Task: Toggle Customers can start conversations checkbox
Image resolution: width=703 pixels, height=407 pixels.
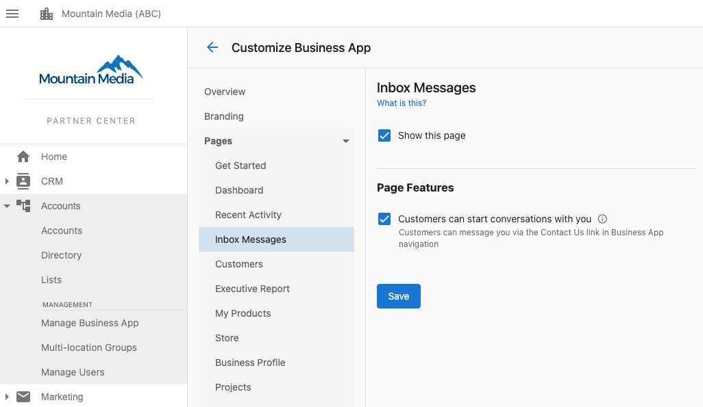Action: (x=384, y=219)
